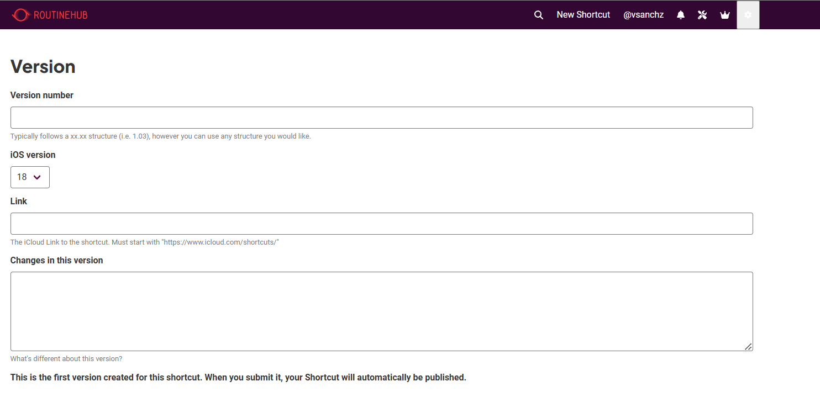Focus the Version number input field
Image resolution: width=820 pixels, height=397 pixels.
pyautogui.click(x=382, y=118)
